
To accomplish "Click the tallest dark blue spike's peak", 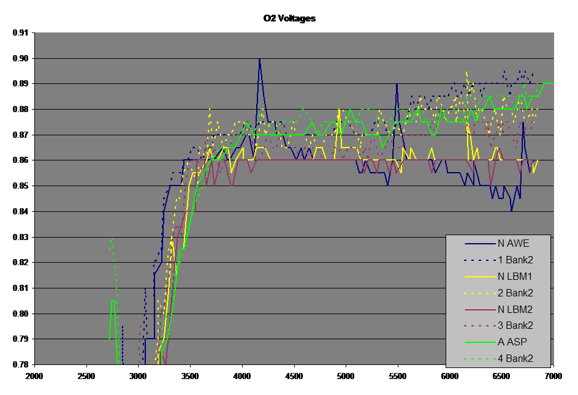I will (260, 59).
